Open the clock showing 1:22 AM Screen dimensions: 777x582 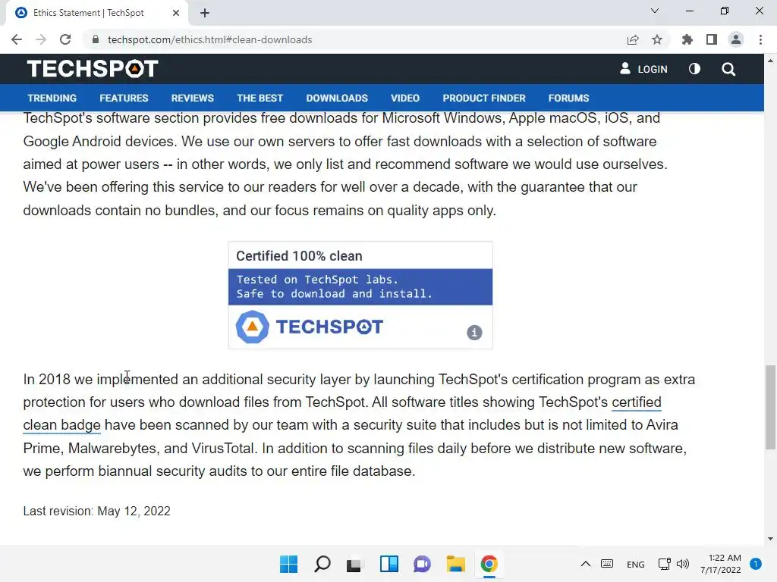[x=721, y=564]
